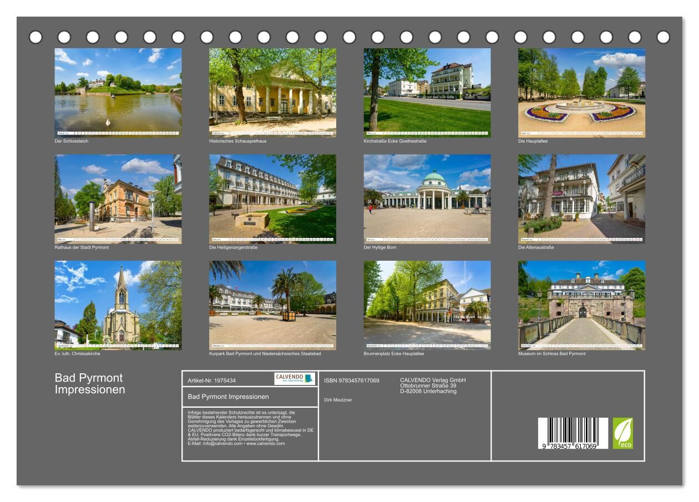Click the Artikel-Nr. 1975434 text
699x502 pixels.
212,381
